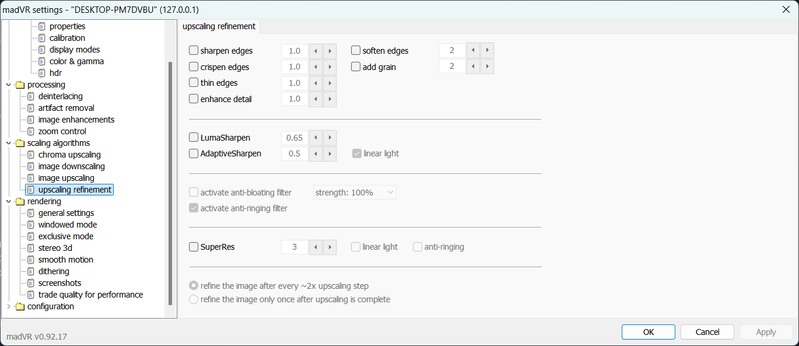Collapse the rendering tree node
The image size is (799, 346).
point(8,201)
